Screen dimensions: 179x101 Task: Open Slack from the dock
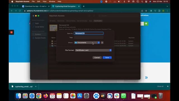[x=117, y=96]
